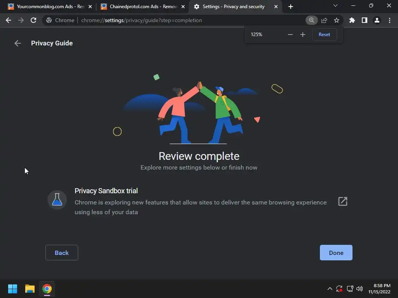Image resolution: width=398 pixels, height=298 pixels.
Task: Bookmark this tab with the star icon
Action: click(x=337, y=20)
